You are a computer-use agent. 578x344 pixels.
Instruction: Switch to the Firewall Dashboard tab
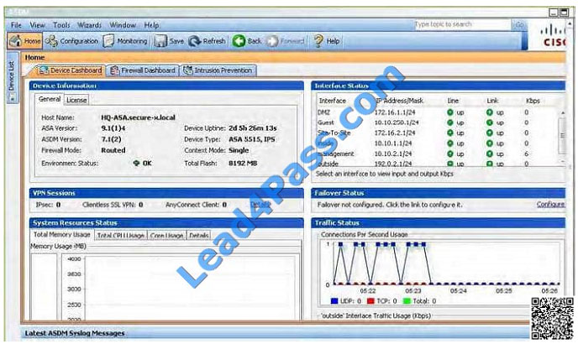click(143, 70)
